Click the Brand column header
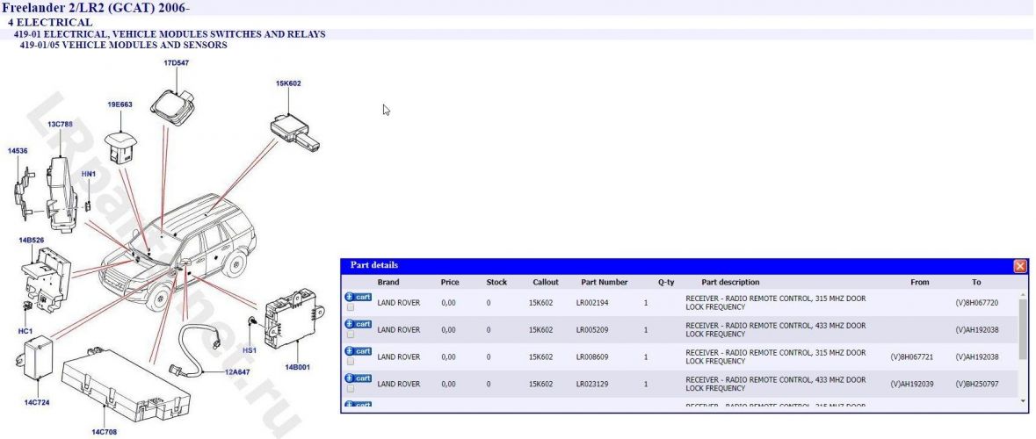The width and height of the screenshot is (1036, 439). point(388,282)
